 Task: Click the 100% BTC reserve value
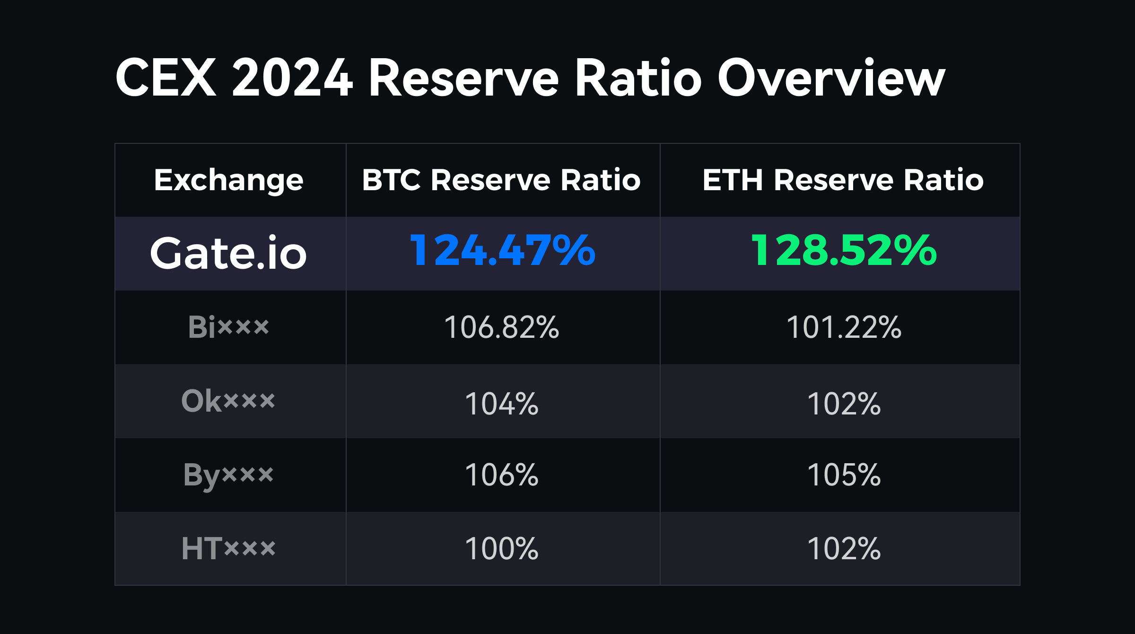coord(502,549)
